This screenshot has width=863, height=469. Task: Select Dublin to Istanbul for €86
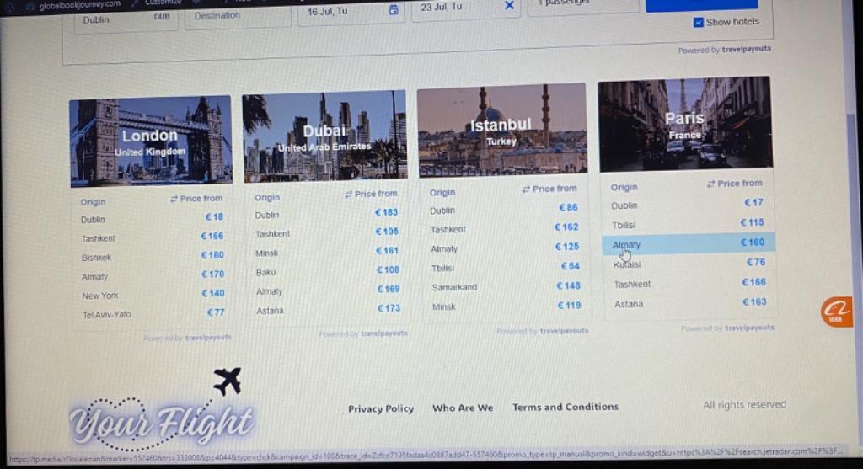504,209
